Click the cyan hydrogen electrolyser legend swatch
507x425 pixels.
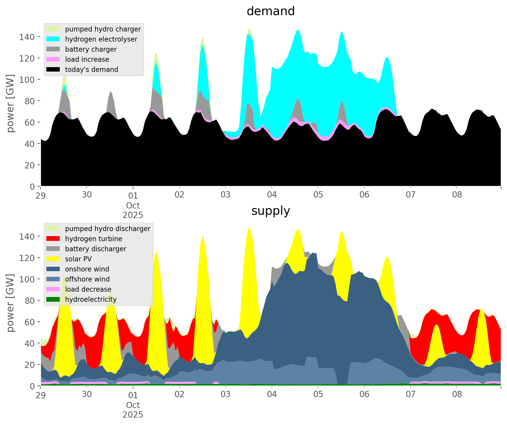[53, 39]
